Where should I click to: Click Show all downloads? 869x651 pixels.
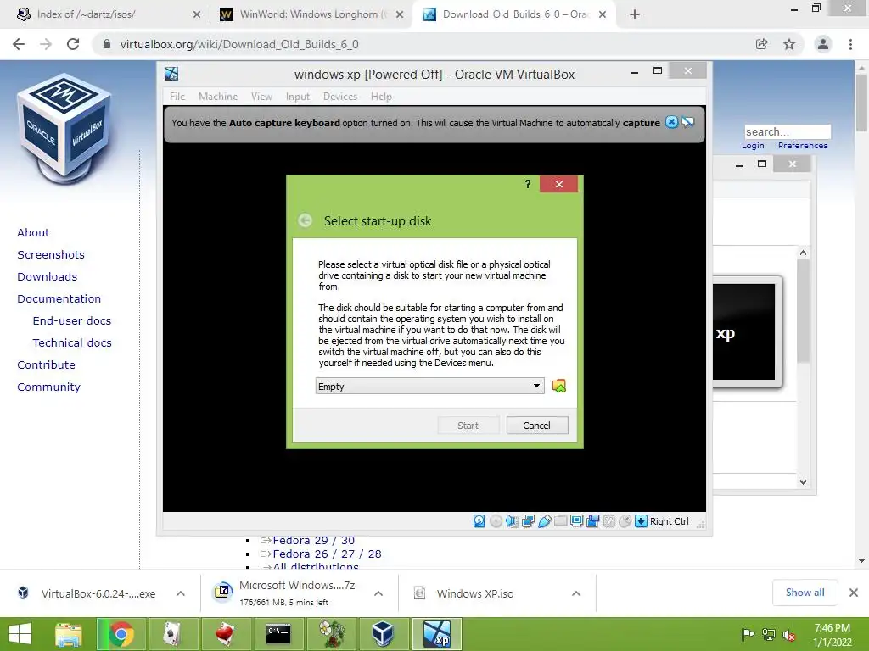805,593
